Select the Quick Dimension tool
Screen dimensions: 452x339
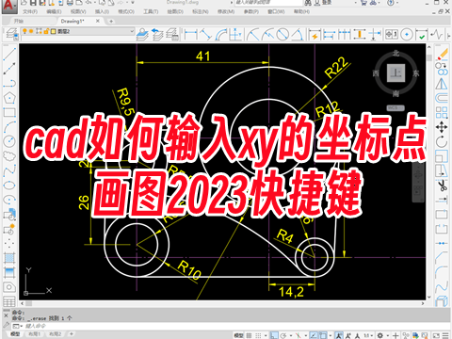[x=315, y=34]
